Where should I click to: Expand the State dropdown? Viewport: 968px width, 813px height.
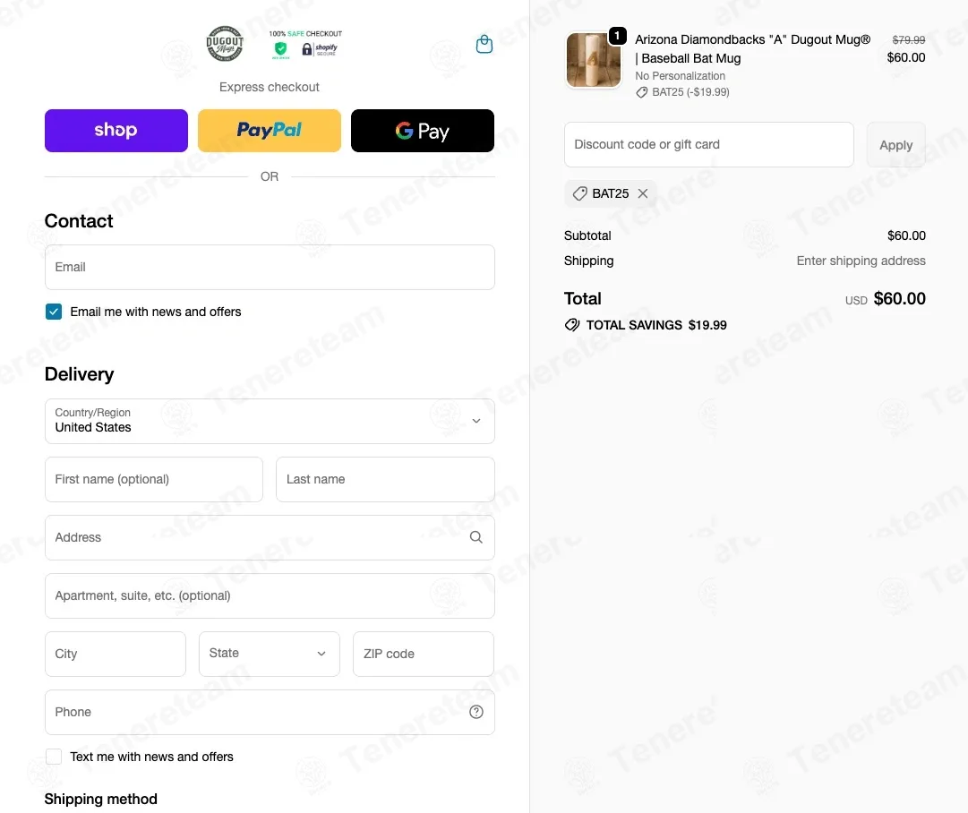click(270, 654)
